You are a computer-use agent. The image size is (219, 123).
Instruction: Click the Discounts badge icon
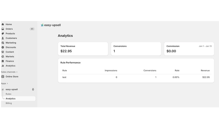pos(3,47)
